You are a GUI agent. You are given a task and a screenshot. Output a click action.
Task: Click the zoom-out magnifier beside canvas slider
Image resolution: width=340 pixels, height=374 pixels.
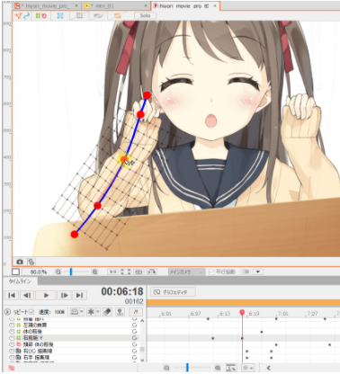(58, 272)
